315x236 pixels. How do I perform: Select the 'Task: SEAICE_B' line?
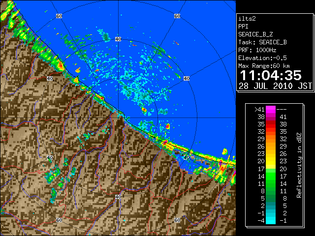(x=262, y=42)
